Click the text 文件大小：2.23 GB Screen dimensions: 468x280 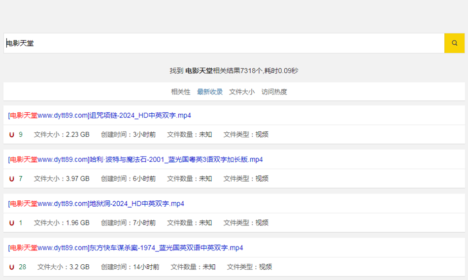tap(62, 134)
